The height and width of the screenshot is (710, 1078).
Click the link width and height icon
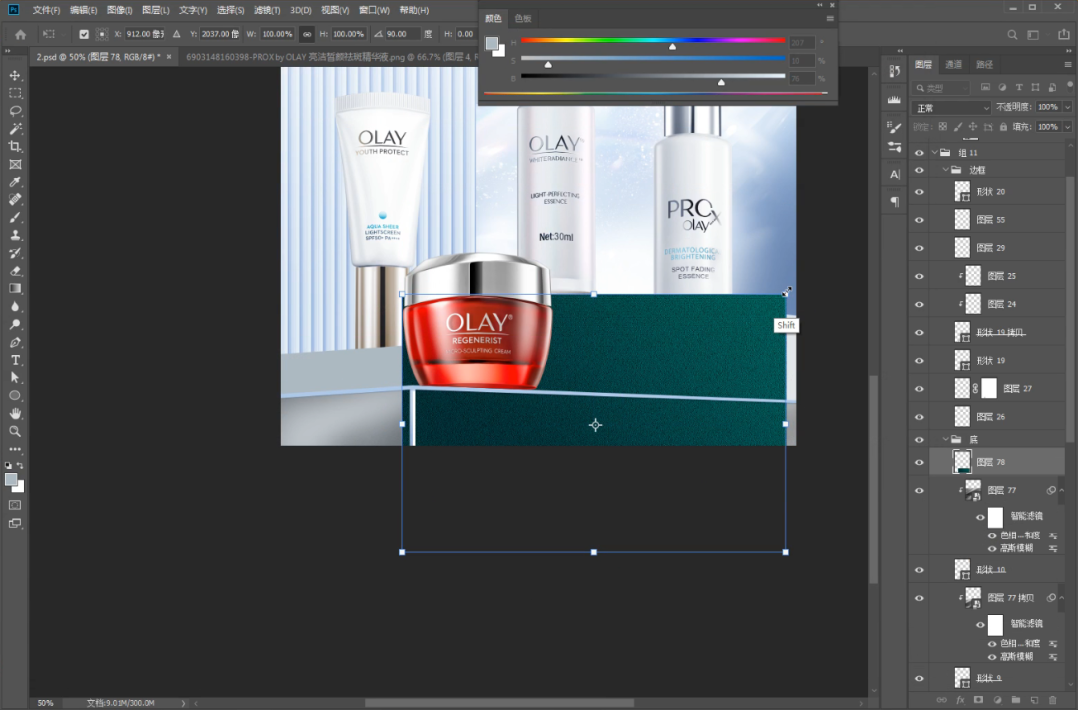(307, 34)
